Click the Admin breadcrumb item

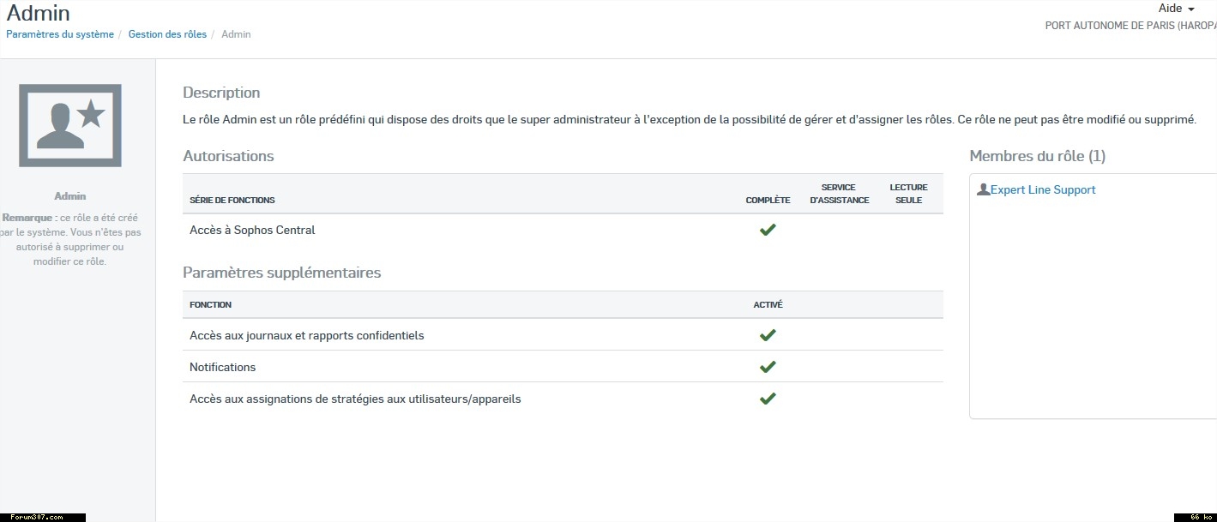click(x=236, y=34)
